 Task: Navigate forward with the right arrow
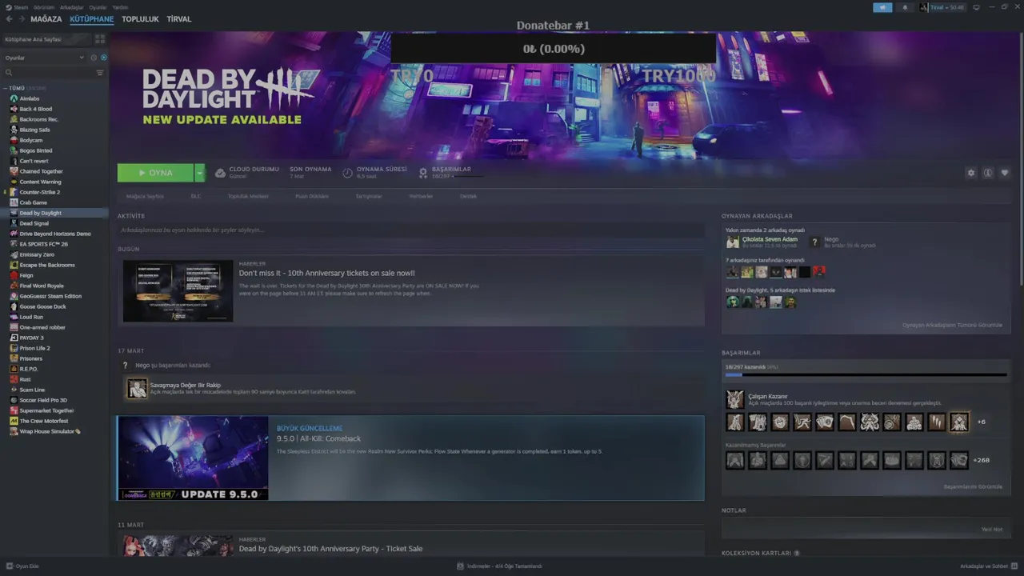21,19
